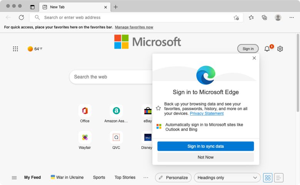Click the Favorites star-list toolbar icon
The height and width of the screenshot is (185, 300).
point(251,17)
